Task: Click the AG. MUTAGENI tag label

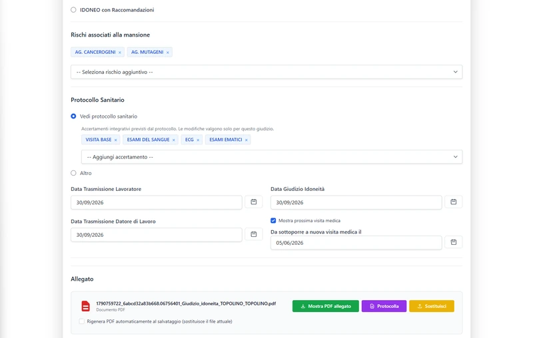Action: pyautogui.click(x=147, y=53)
